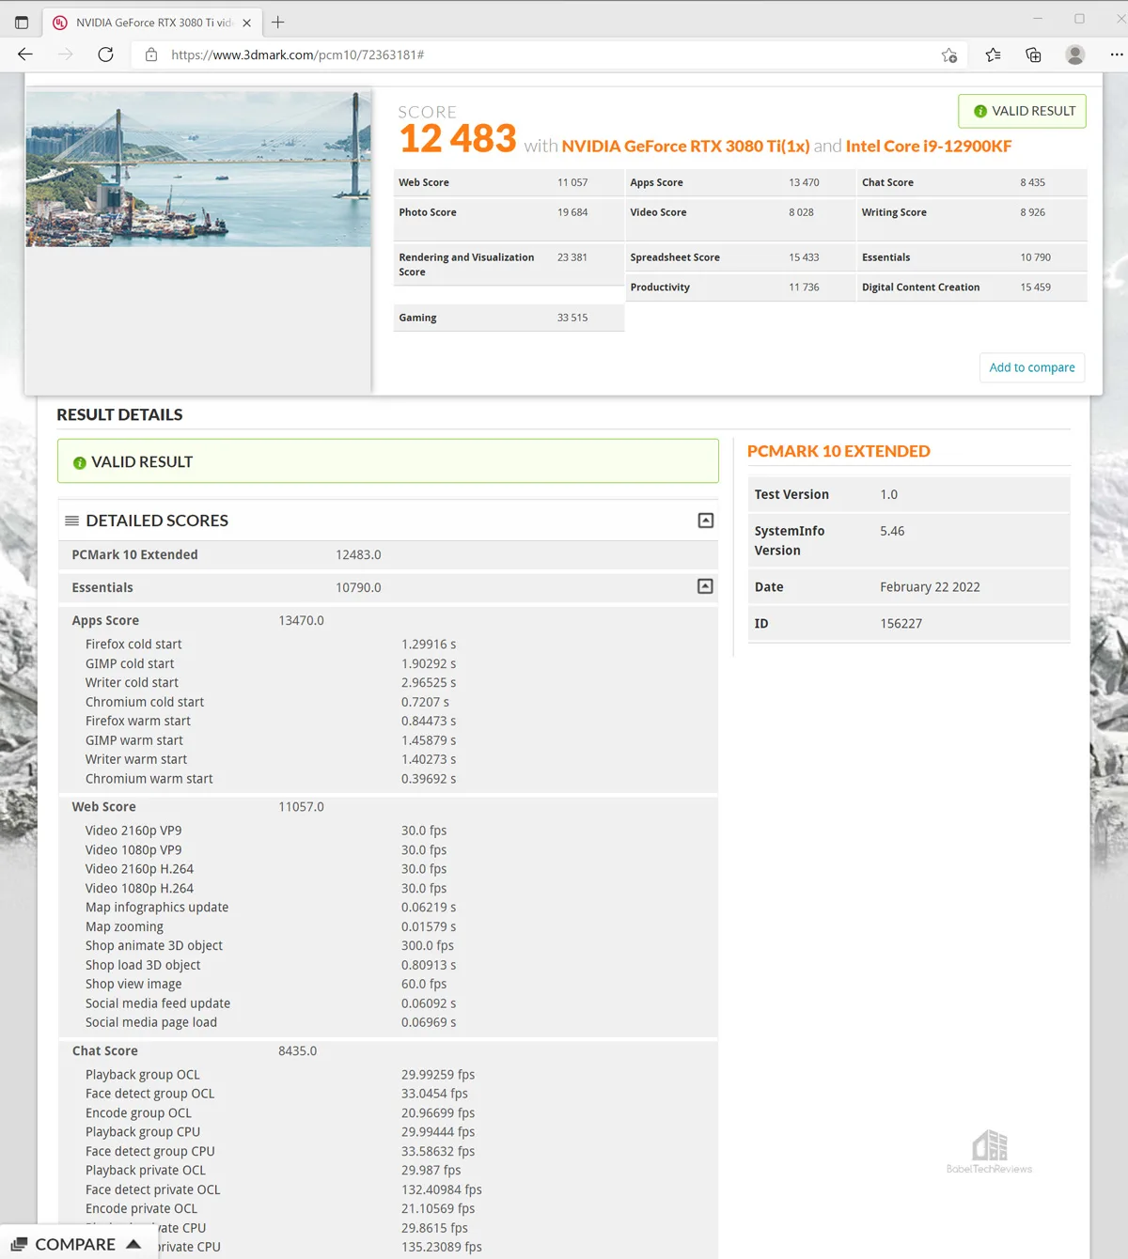Click the PCMARK 10 EXTENDED heading
Image resolution: width=1128 pixels, height=1259 pixels.
coord(838,451)
